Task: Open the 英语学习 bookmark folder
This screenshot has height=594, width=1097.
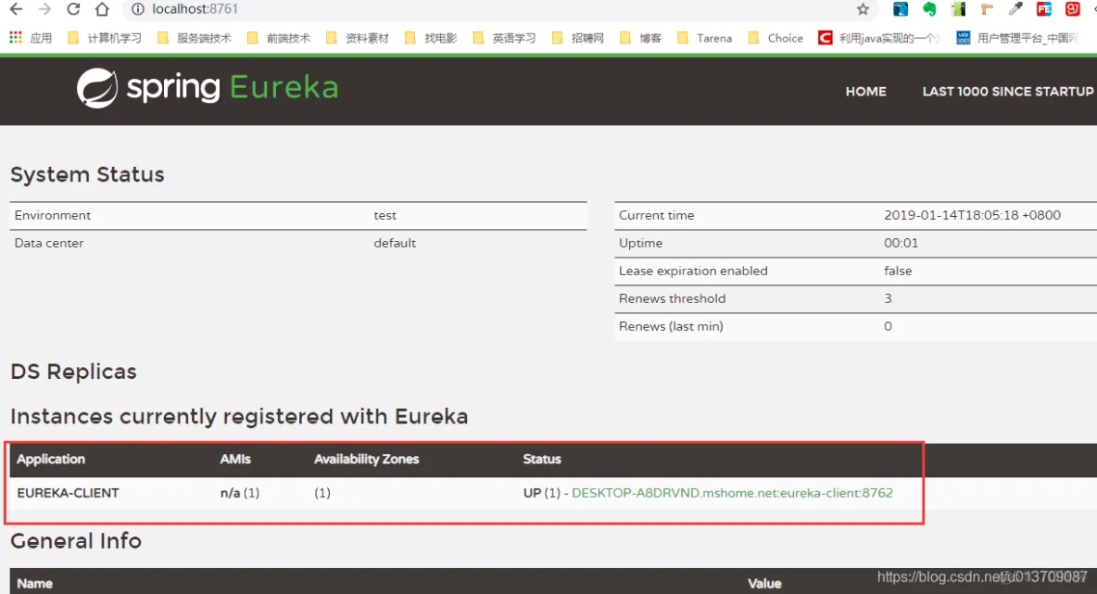Action: (504, 38)
